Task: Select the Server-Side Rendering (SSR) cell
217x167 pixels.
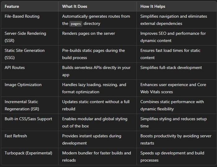Action: [30, 37]
